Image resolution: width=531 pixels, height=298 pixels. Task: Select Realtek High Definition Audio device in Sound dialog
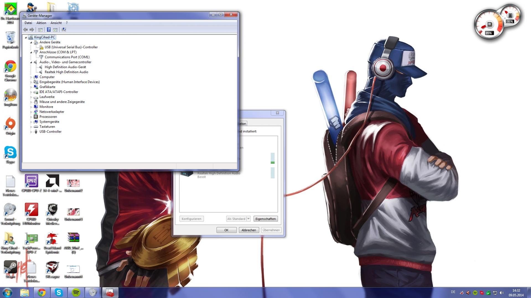229,174
